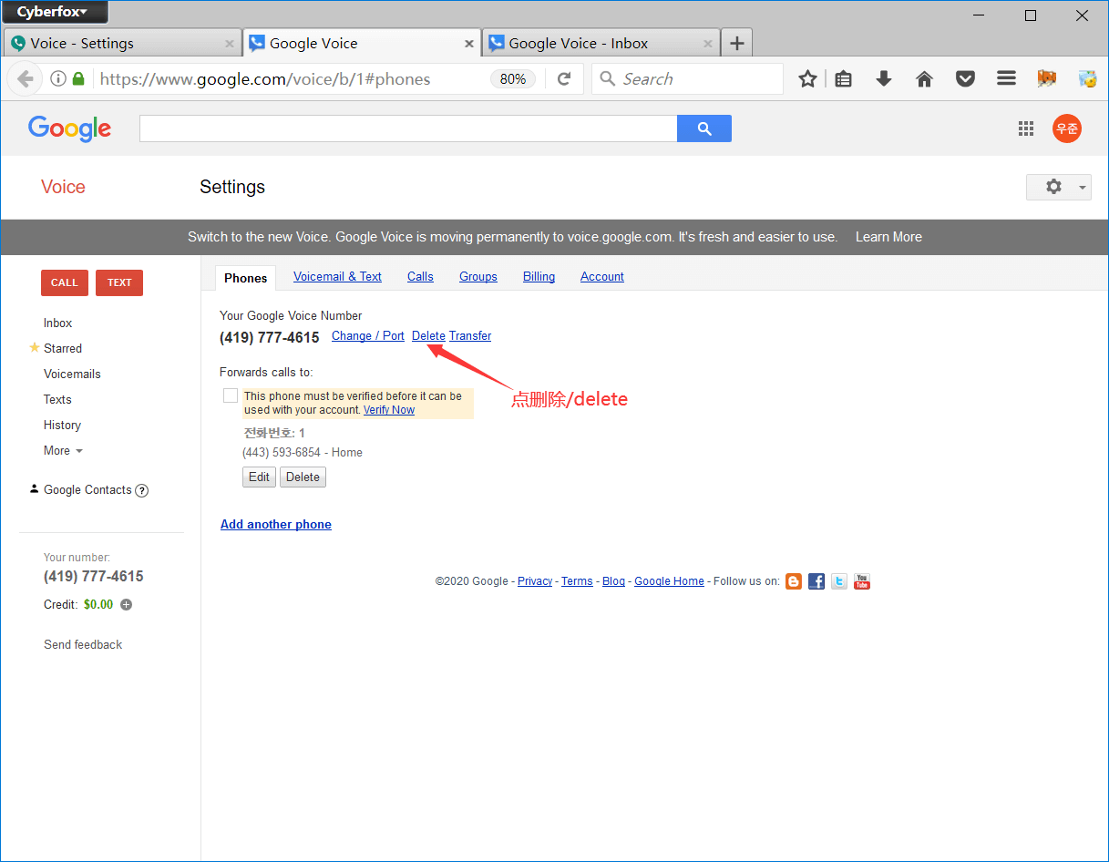Screen dimensions: 1109x862
Task: Click the Privacy footer link
Action: point(535,581)
